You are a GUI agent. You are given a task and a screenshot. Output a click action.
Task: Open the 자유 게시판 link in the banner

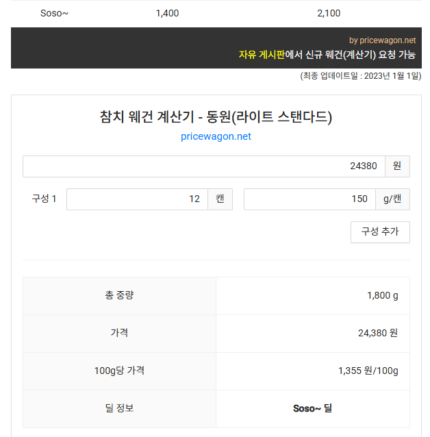262,55
